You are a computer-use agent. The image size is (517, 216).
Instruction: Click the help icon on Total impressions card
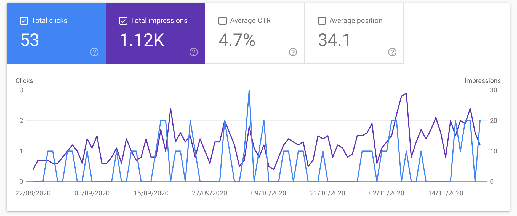[x=193, y=52]
